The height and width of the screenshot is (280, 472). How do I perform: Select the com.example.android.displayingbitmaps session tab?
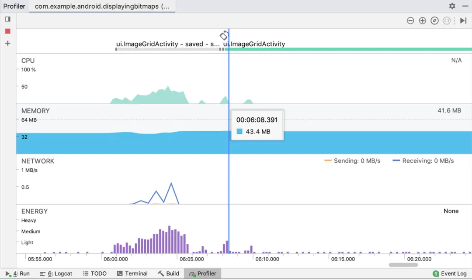(x=102, y=6)
